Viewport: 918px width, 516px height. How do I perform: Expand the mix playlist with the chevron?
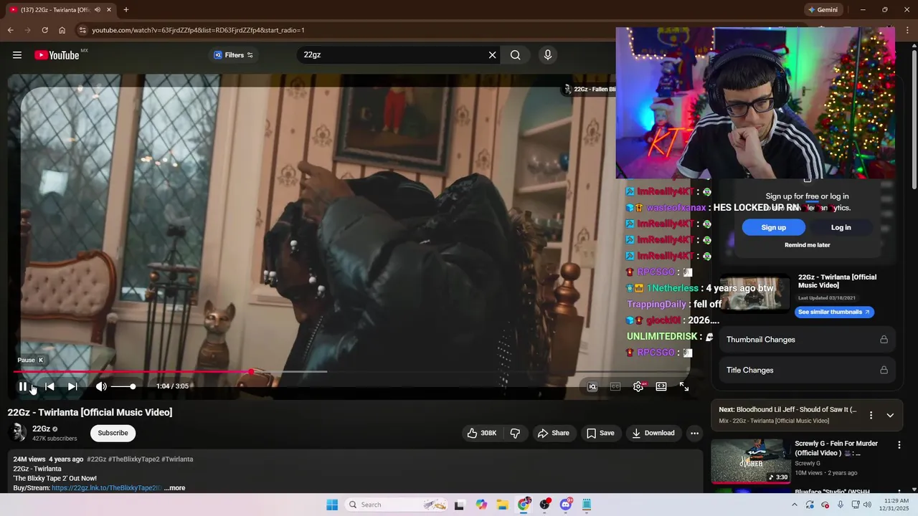pos(890,415)
